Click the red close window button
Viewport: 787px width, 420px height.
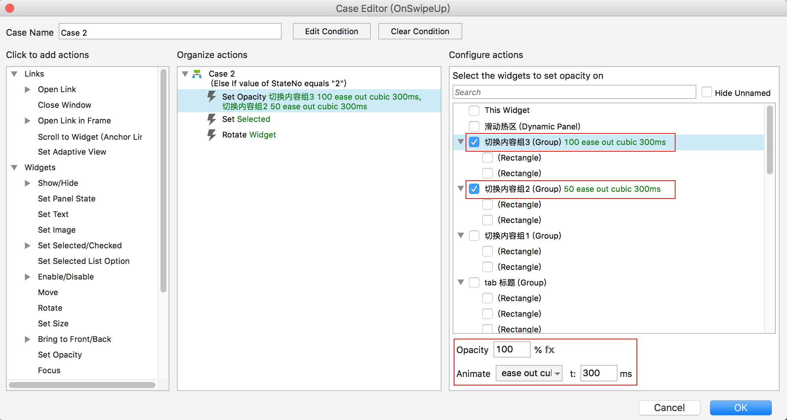click(x=10, y=8)
